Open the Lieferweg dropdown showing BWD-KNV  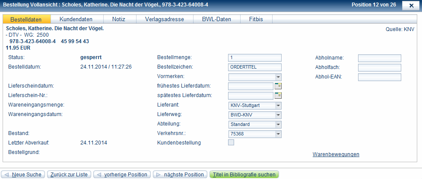pos(278,115)
